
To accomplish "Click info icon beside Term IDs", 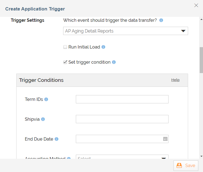I will click(46, 99).
